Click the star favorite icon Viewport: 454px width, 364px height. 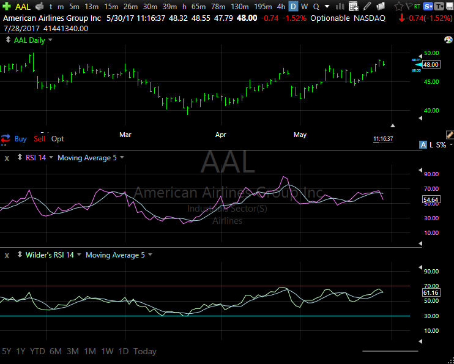(x=399, y=6)
